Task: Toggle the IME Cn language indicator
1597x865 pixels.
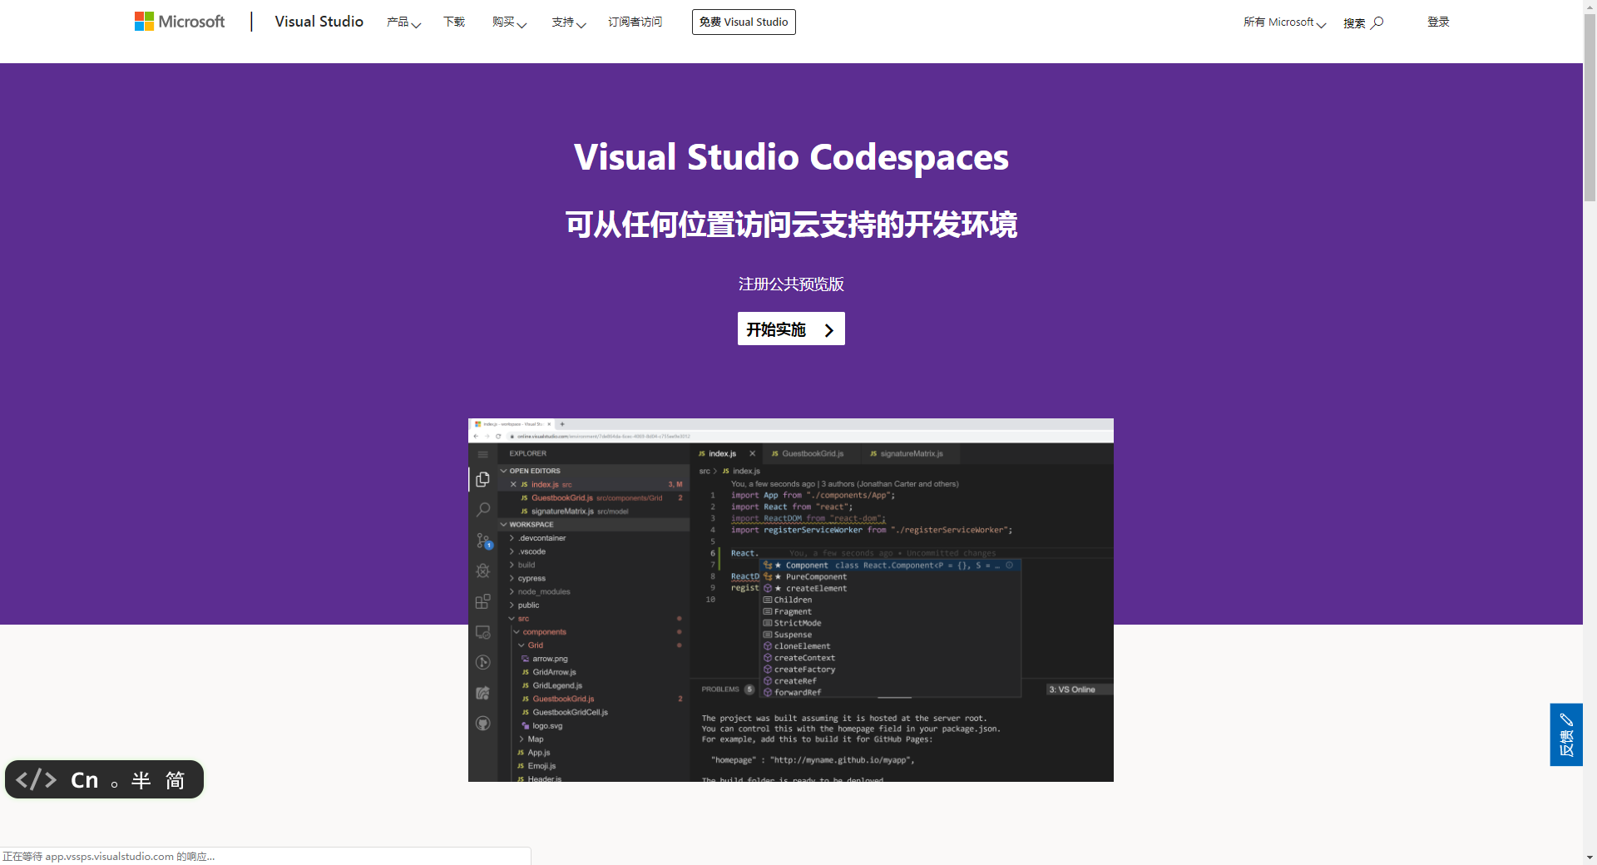Action: pos(85,780)
